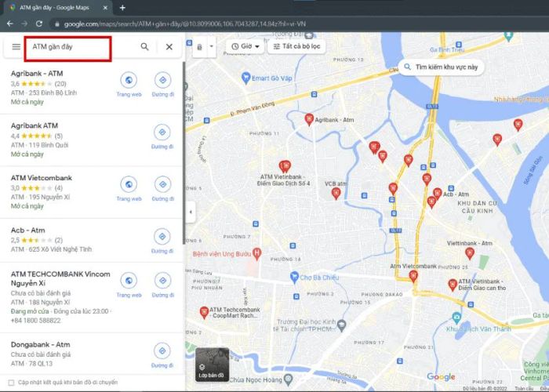Clear the search with the X icon

169,46
